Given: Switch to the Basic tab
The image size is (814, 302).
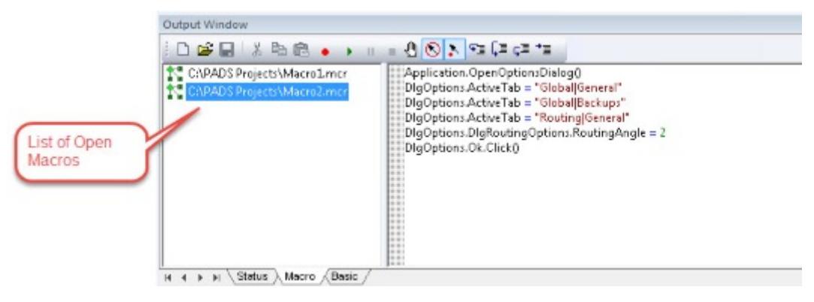Looking at the screenshot, I should [x=344, y=277].
